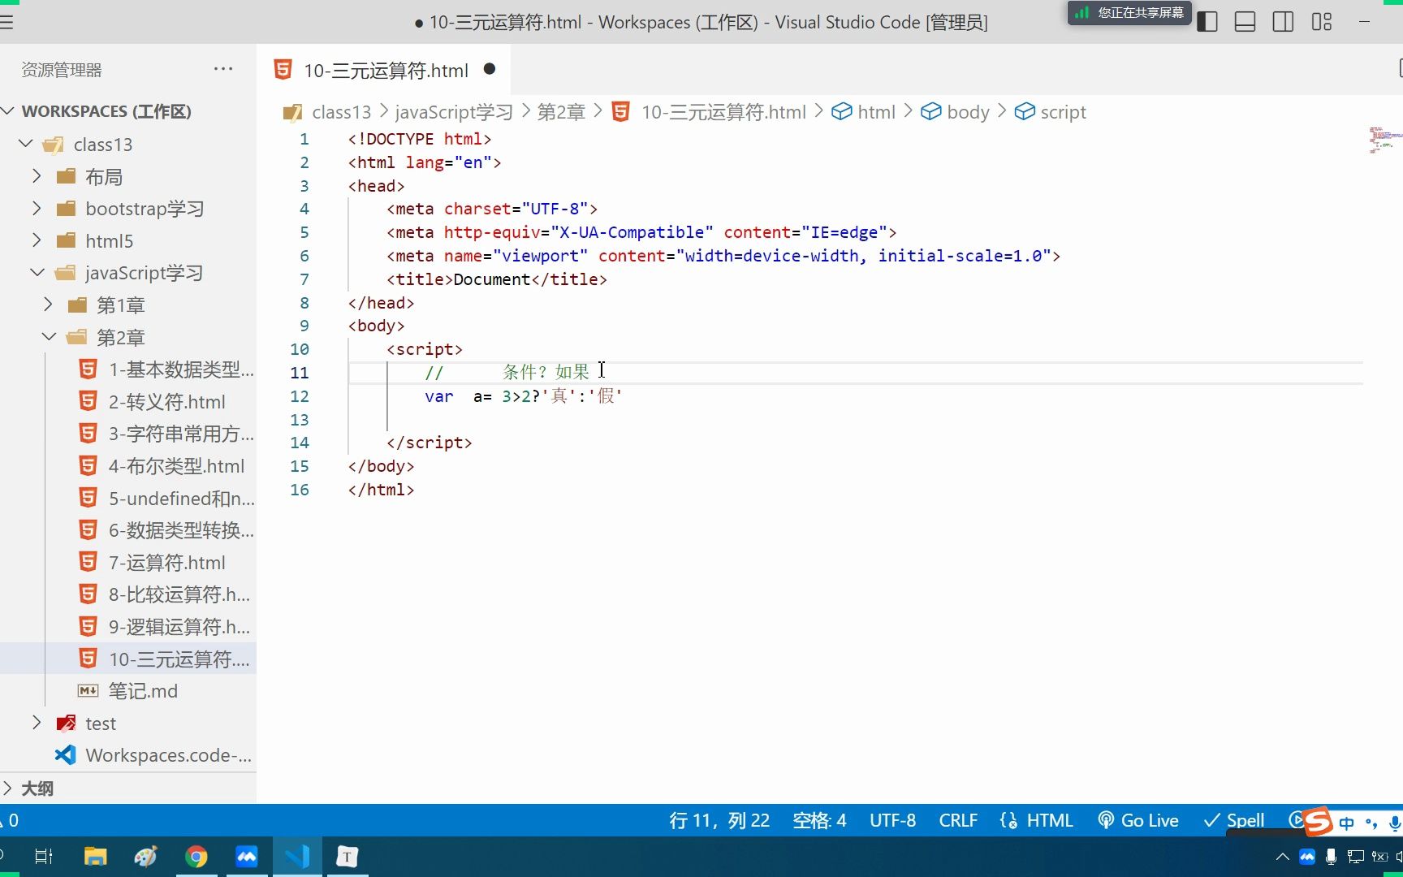Click class13 in the breadcrumb

click(x=341, y=112)
